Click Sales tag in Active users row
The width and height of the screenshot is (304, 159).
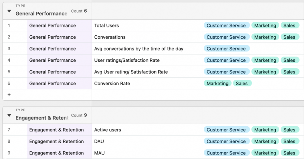(290, 130)
